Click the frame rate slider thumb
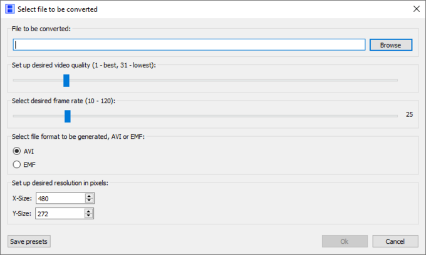 click(x=68, y=116)
